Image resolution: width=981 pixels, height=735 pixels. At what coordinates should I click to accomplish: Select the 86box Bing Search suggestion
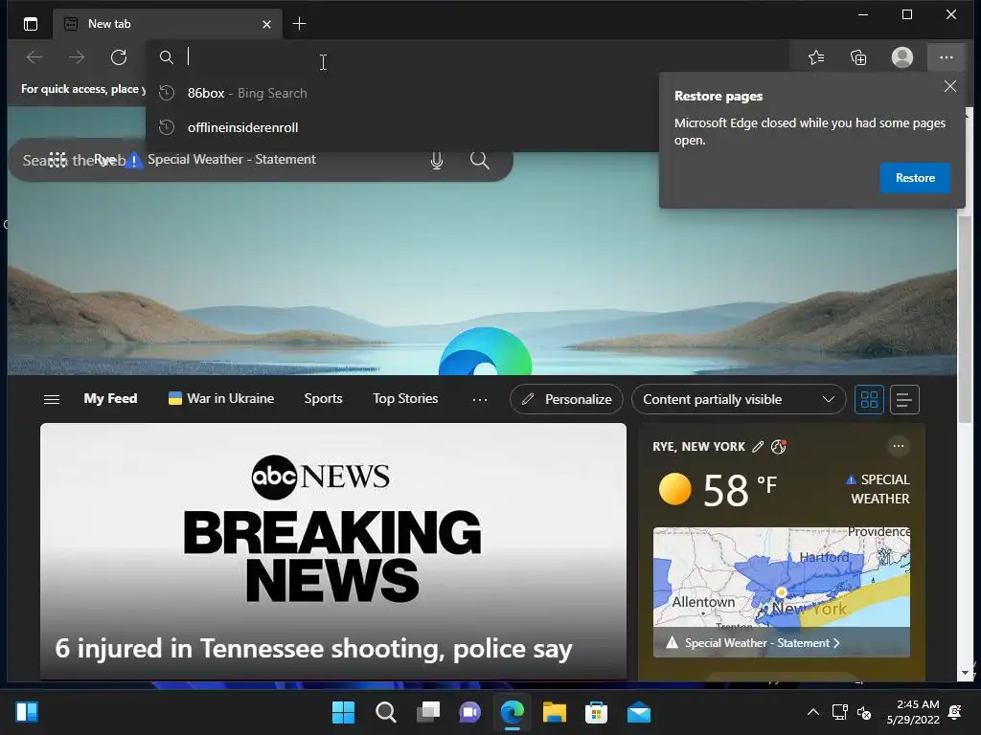pyautogui.click(x=400, y=93)
